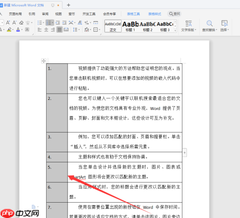This screenshot has height=218, width=240.
Task: Click the table move handle
Action: click(x=44, y=61)
